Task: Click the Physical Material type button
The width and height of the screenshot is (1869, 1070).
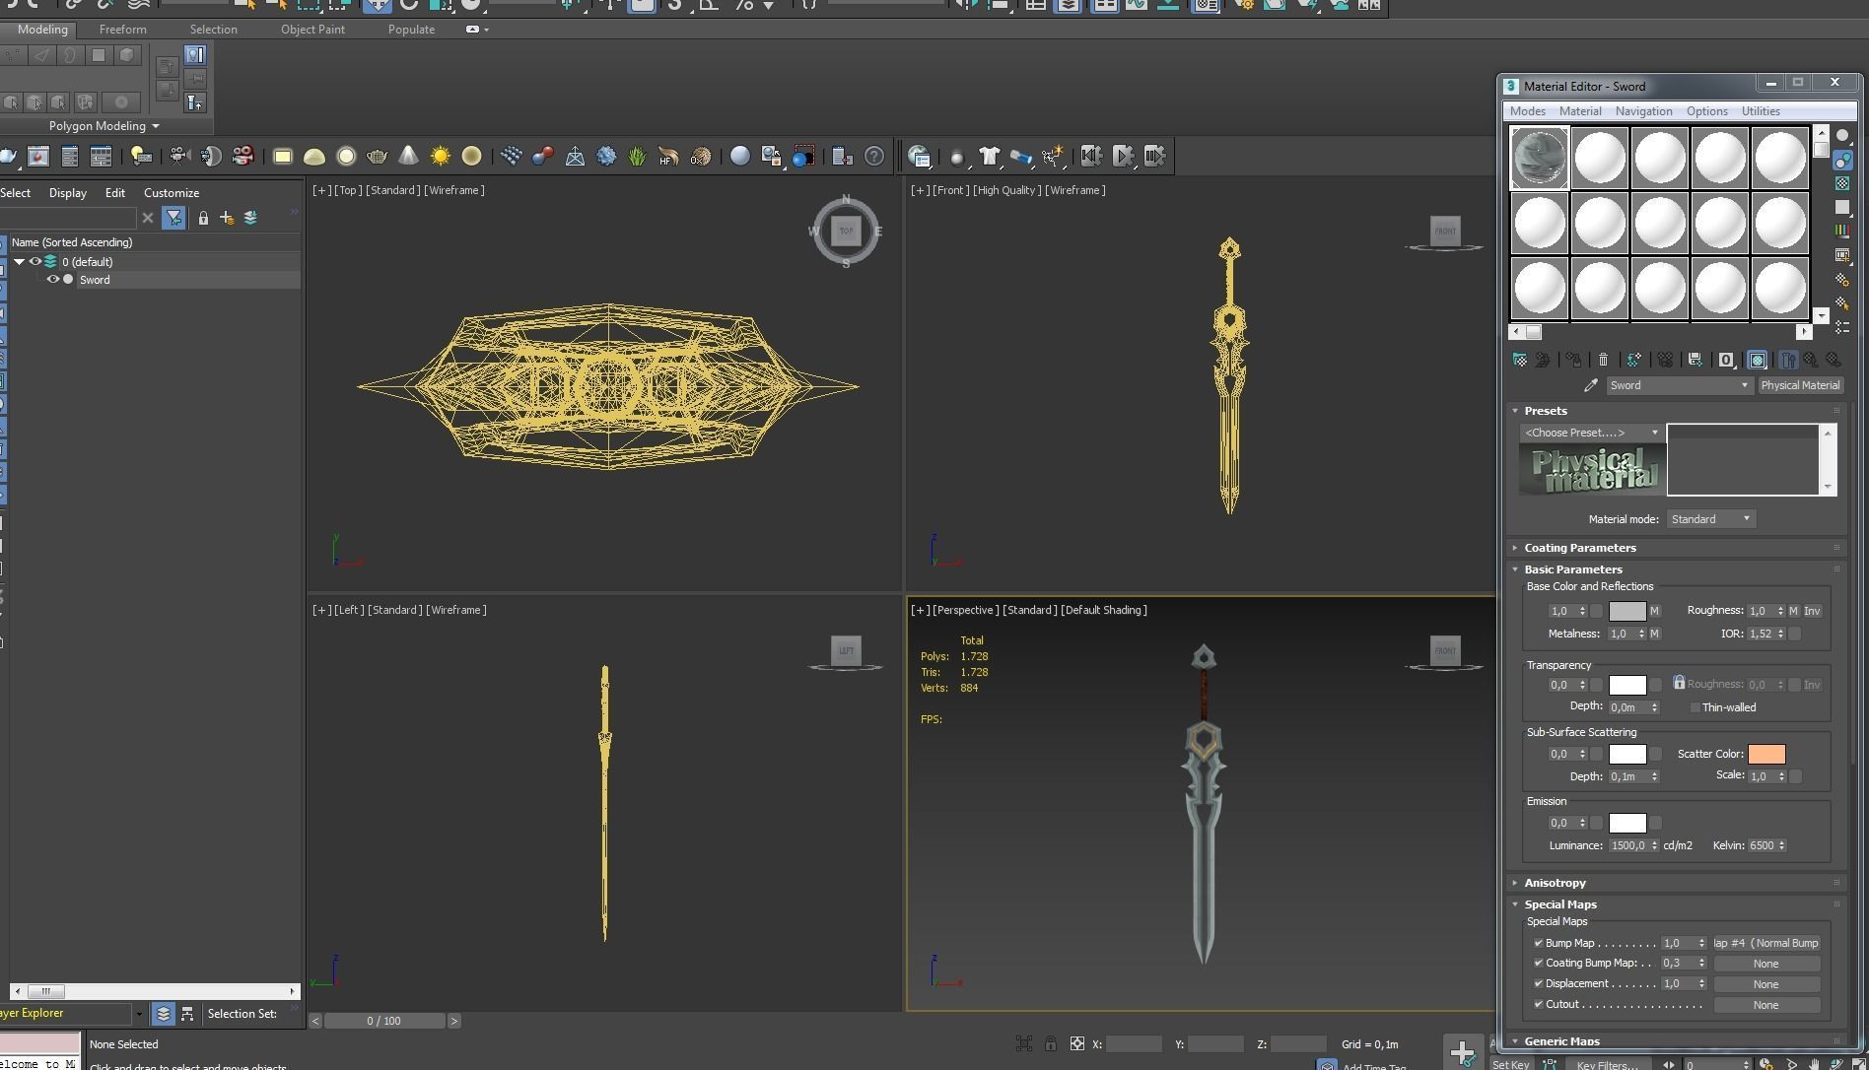Action: (1800, 385)
